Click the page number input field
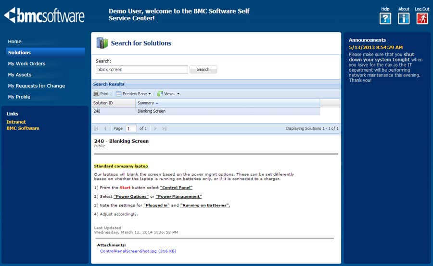The width and height of the screenshot is (433, 266). (x=131, y=128)
